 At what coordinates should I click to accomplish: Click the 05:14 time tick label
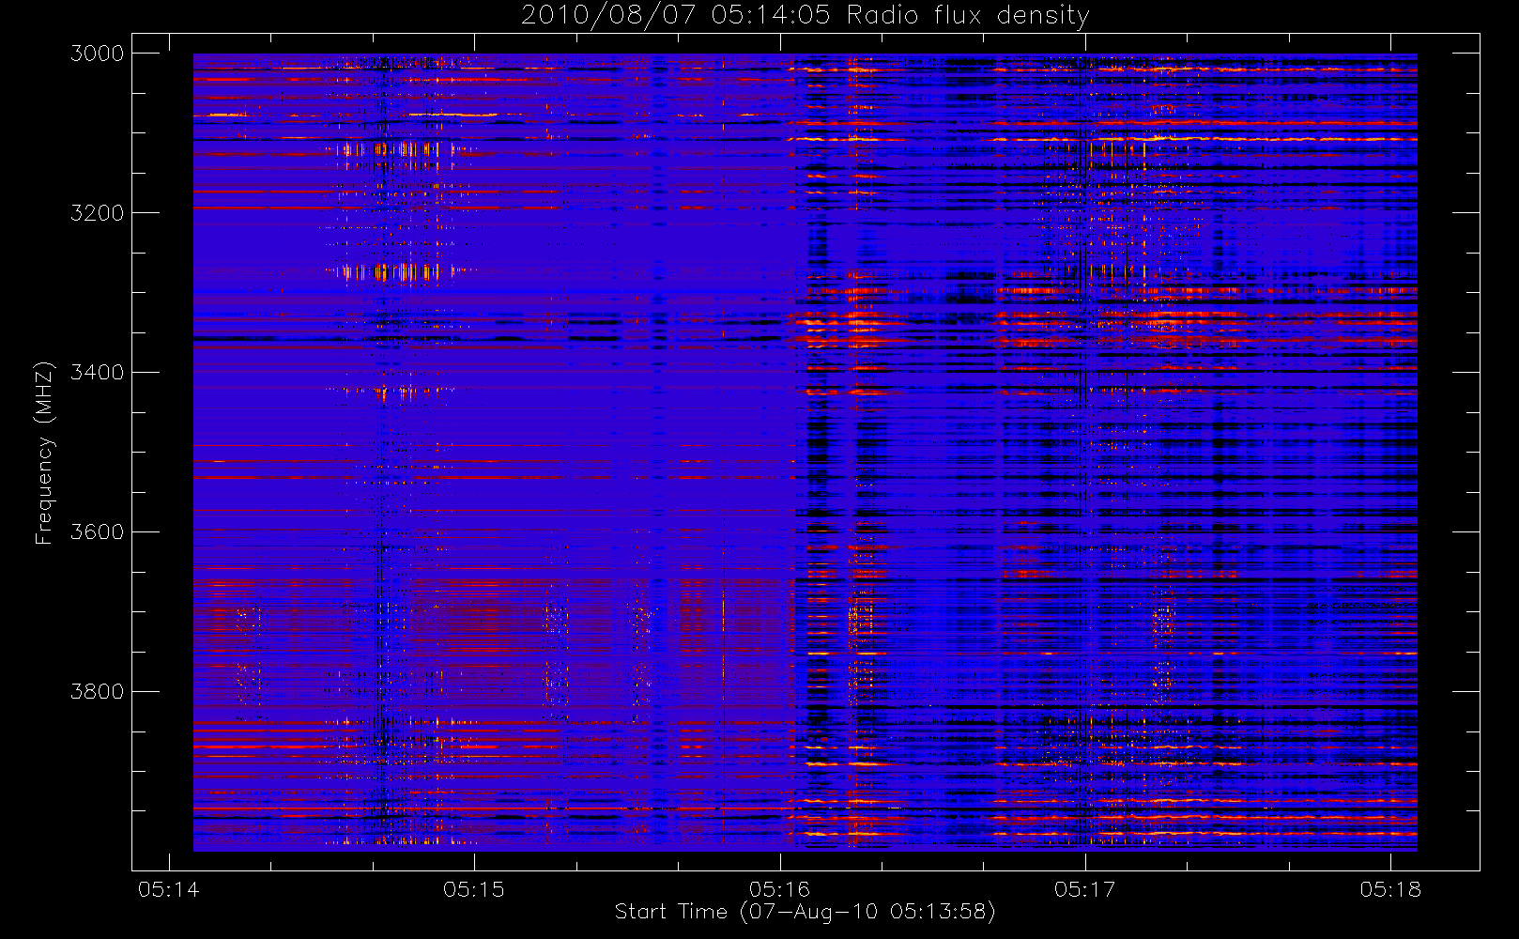169,889
